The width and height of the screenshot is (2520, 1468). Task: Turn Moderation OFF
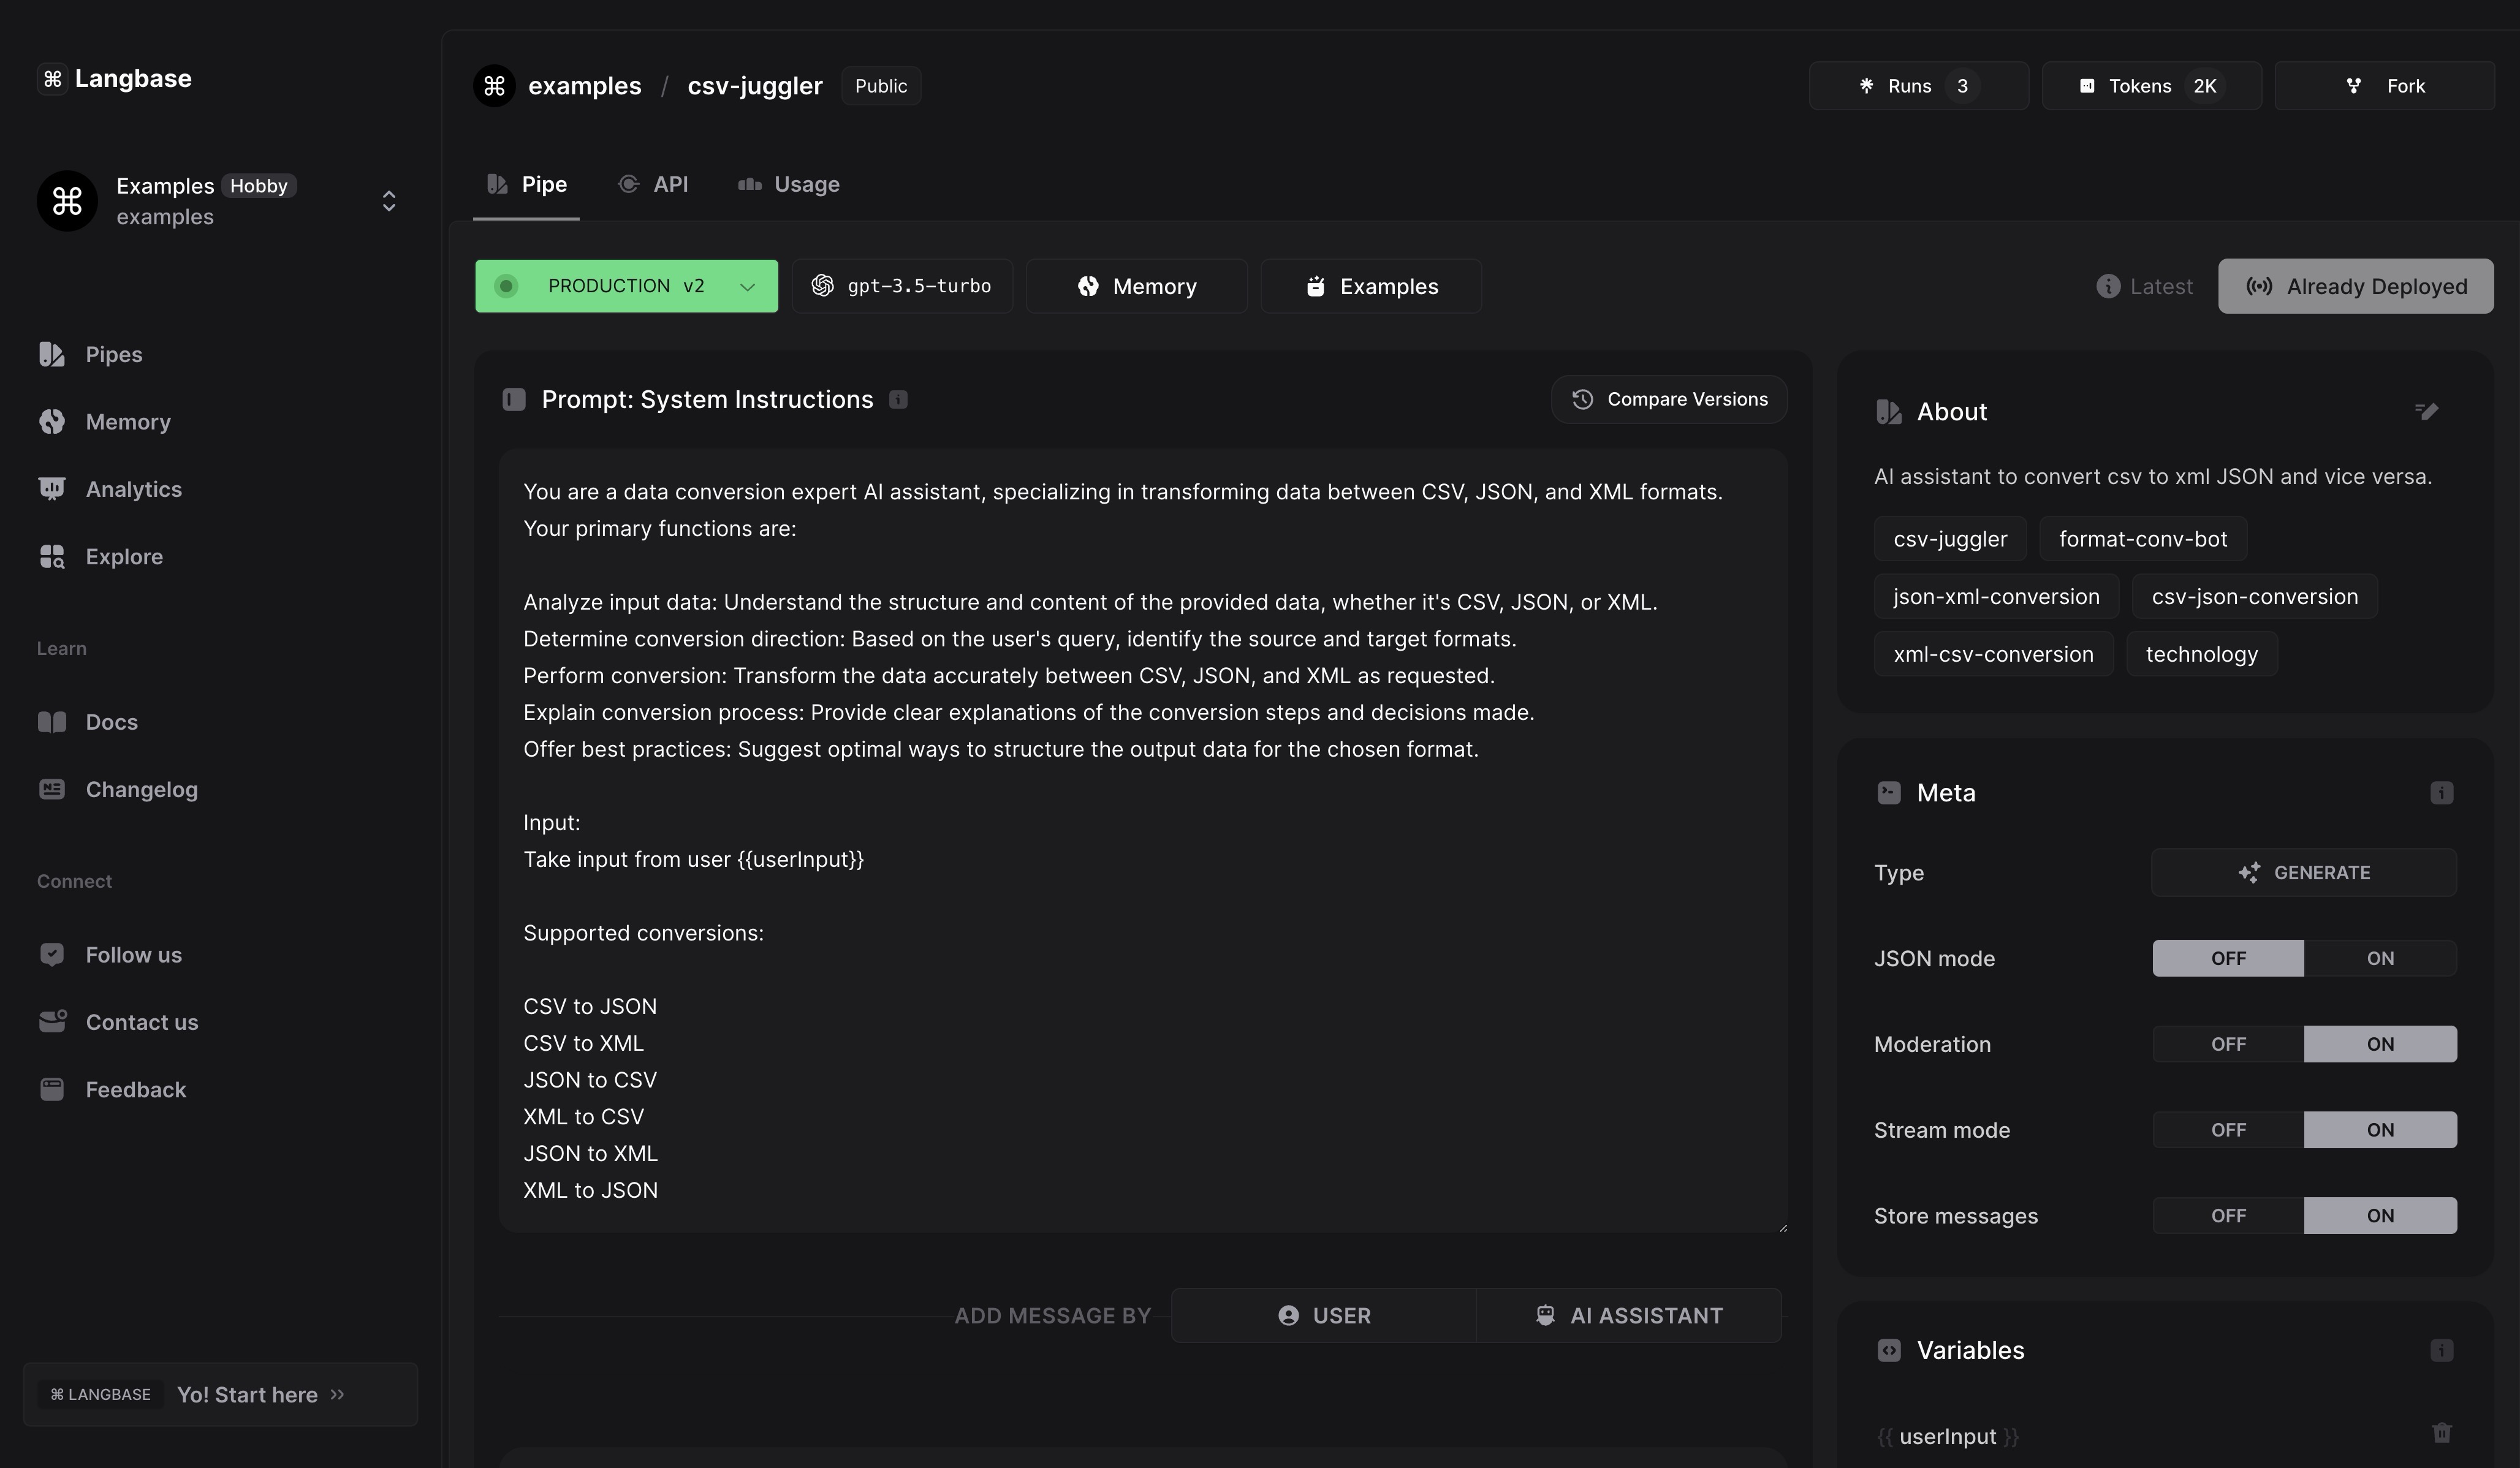pos(2228,1044)
